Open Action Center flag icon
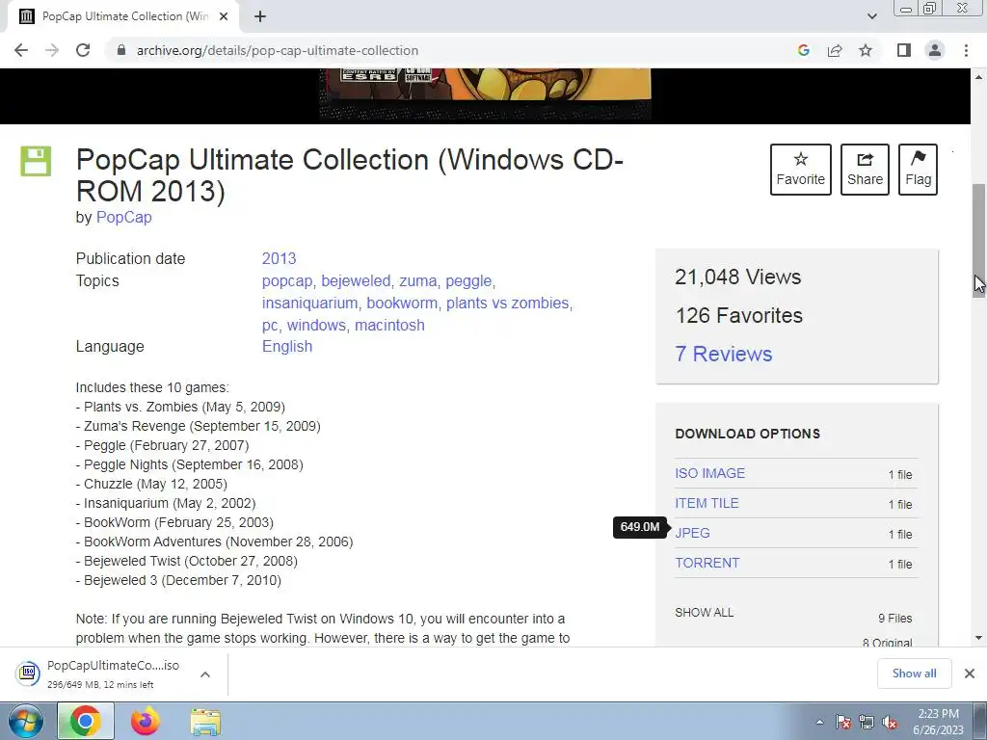The height and width of the screenshot is (740, 987). (843, 722)
